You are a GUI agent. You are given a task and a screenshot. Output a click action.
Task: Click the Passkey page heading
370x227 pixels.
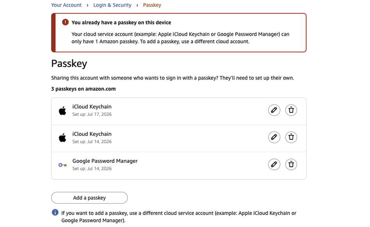tap(69, 64)
